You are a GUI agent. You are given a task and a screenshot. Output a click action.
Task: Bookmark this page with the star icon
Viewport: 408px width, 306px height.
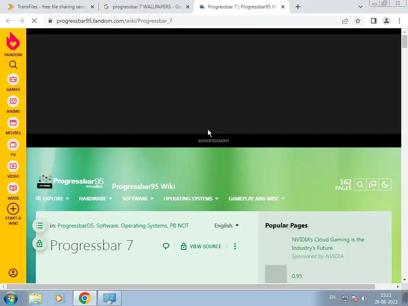358,21
